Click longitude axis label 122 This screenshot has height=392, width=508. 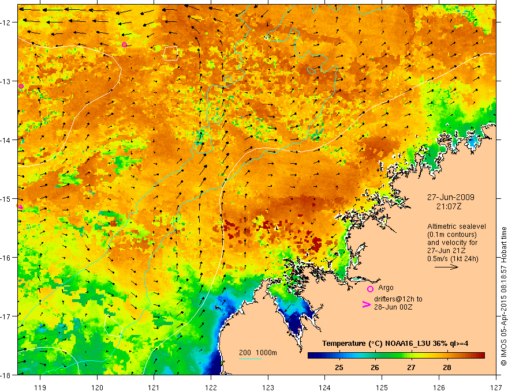tap(211, 388)
